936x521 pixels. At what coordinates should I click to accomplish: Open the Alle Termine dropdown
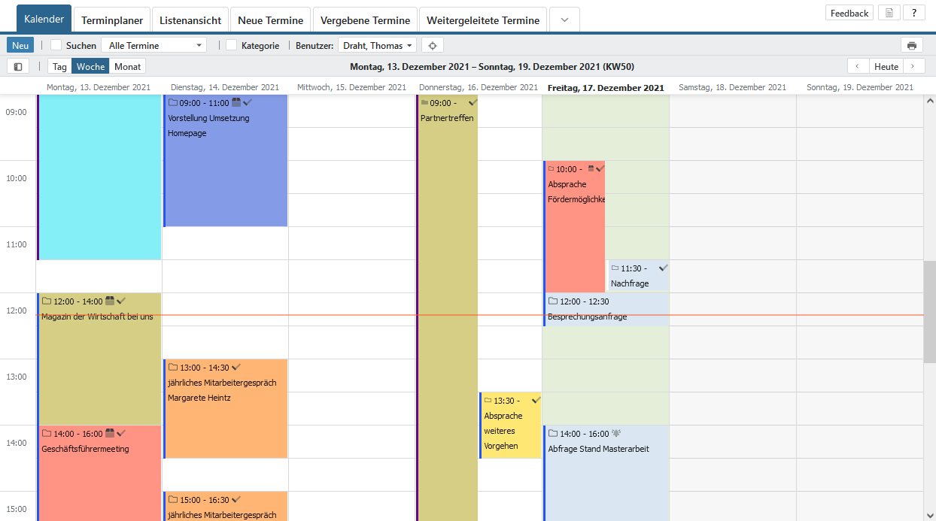[x=153, y=45]
